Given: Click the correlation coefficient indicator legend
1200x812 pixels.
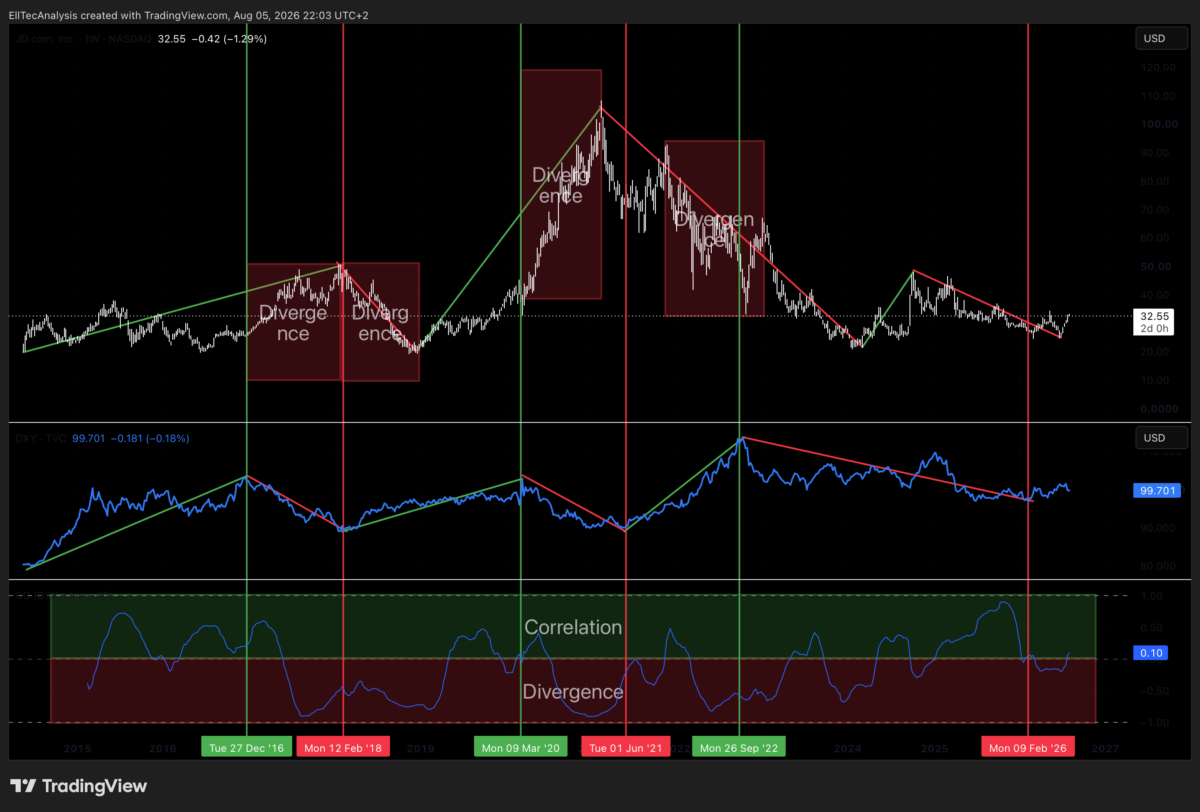Looking at the screenshot, I should coord(64,595).
